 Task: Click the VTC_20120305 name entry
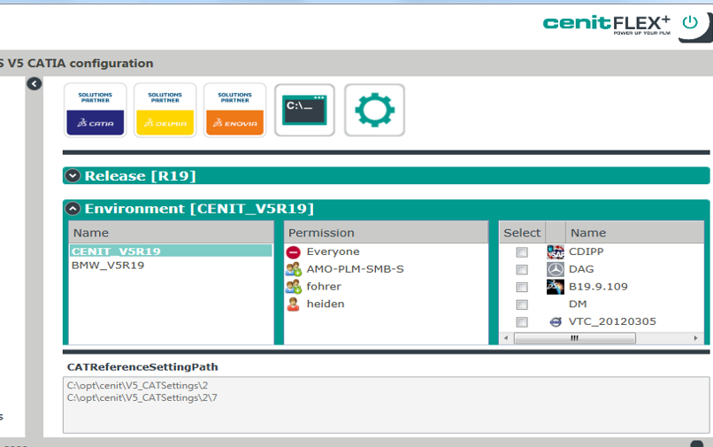[x=612, y=321]
